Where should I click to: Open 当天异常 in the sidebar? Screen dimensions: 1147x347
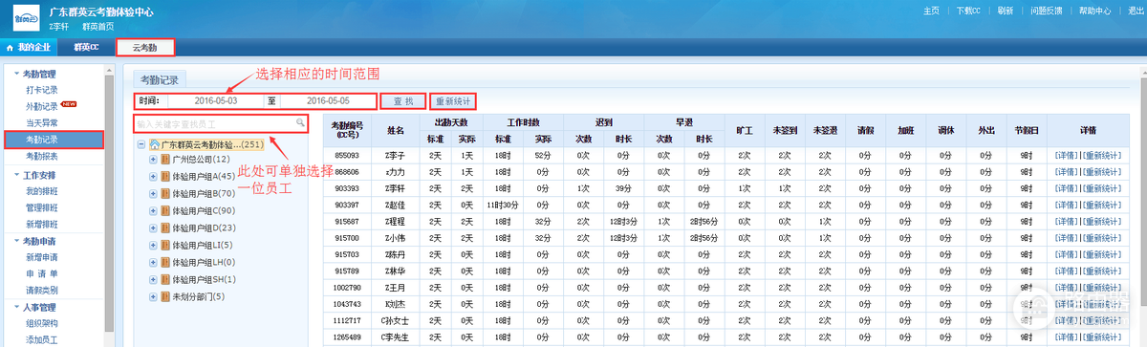42,122
